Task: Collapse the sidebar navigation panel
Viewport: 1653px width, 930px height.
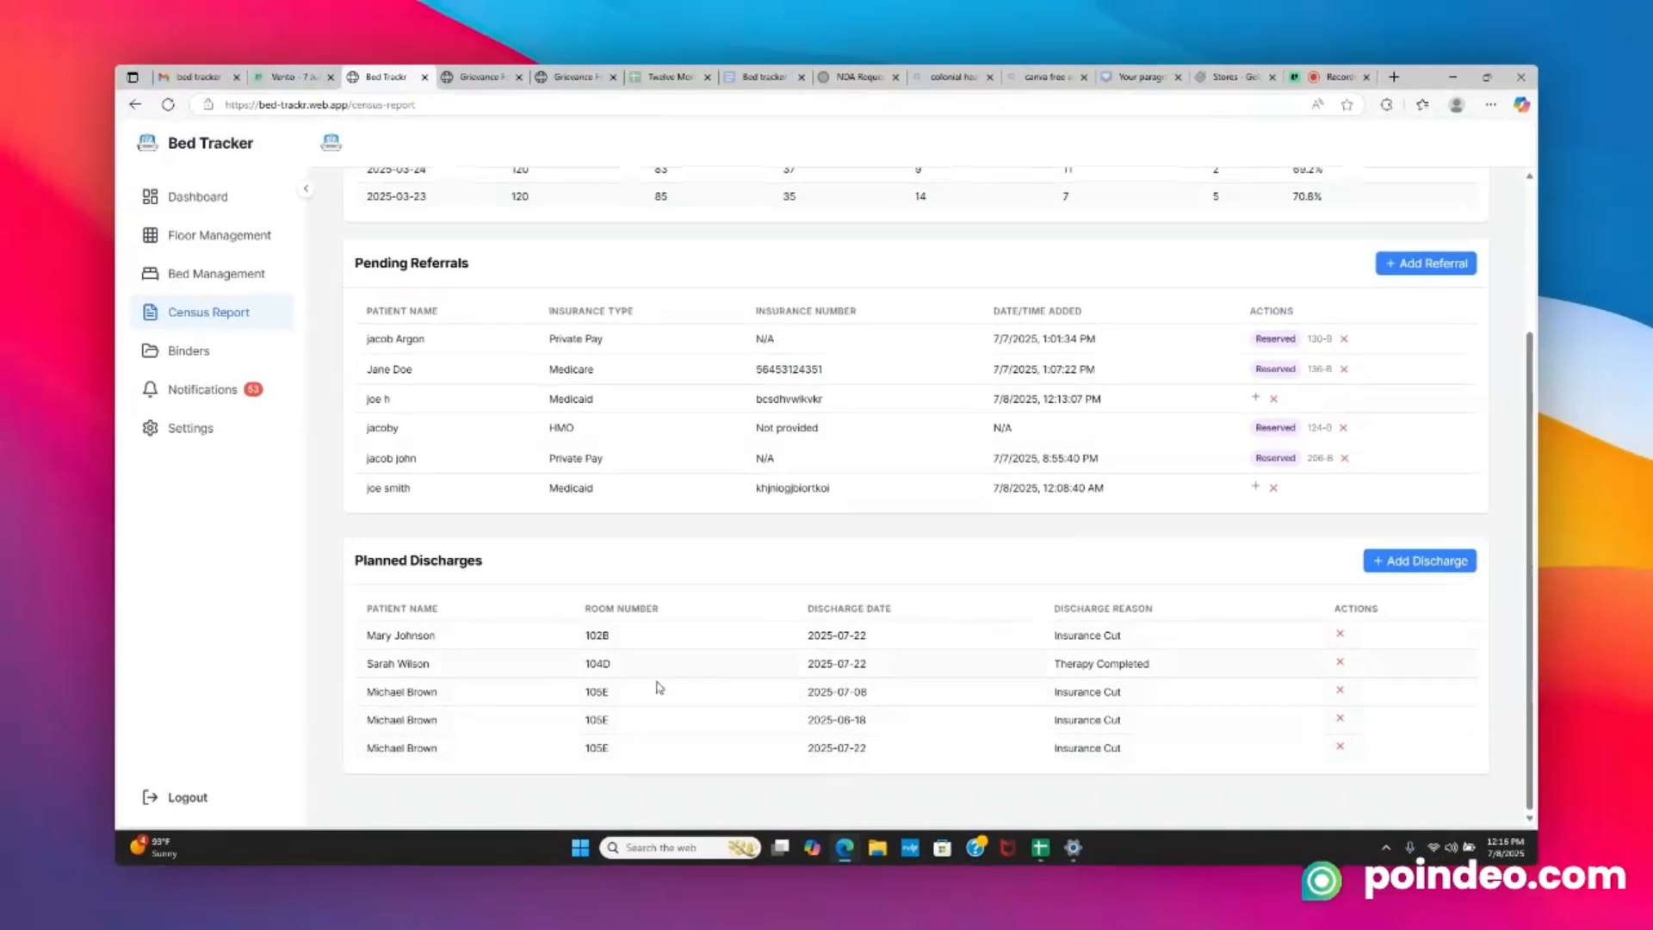Action: pos(306,188)
